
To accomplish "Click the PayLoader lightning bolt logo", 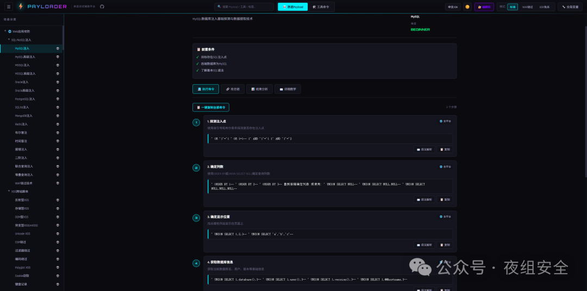I will coord(21,7).
